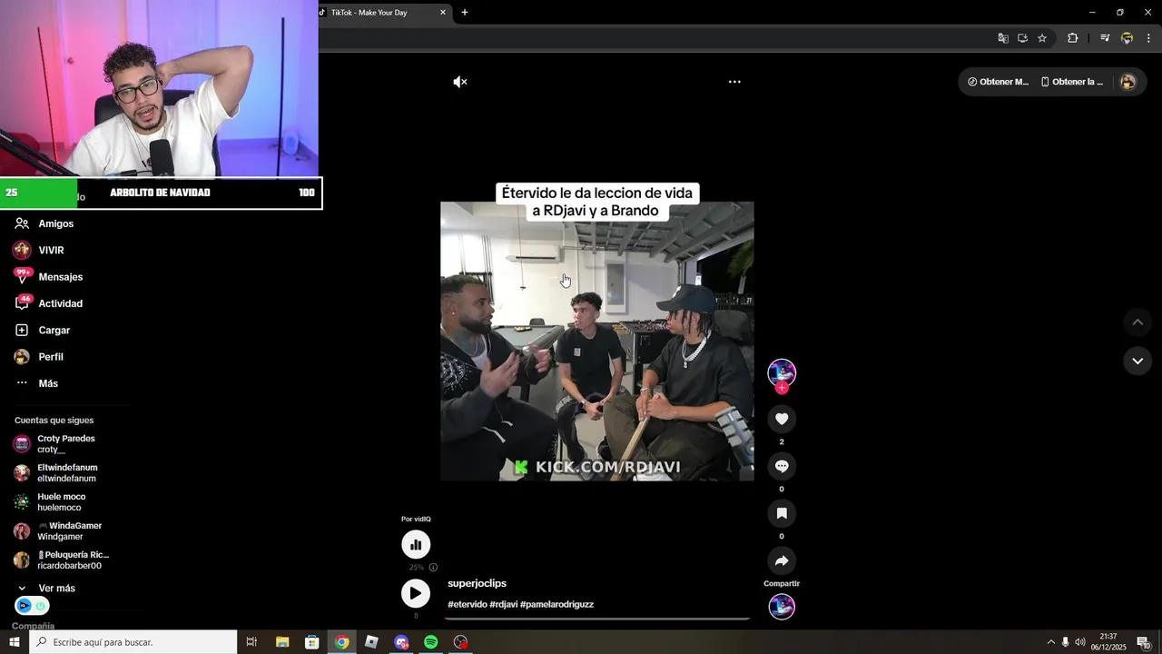This screenshot has width=1162, height=654.
Task: Like the video with heart icon
Action: 782,419
